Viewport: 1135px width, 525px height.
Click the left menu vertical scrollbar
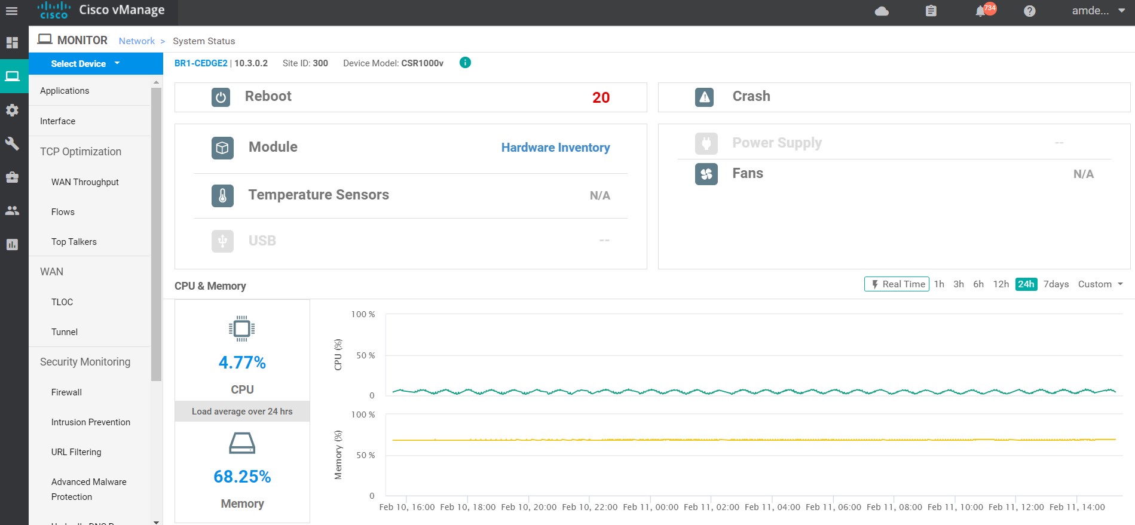157,233
